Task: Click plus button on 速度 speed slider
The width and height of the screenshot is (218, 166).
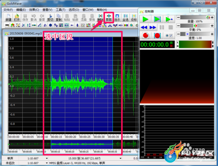Action: (x=212, y=34)
